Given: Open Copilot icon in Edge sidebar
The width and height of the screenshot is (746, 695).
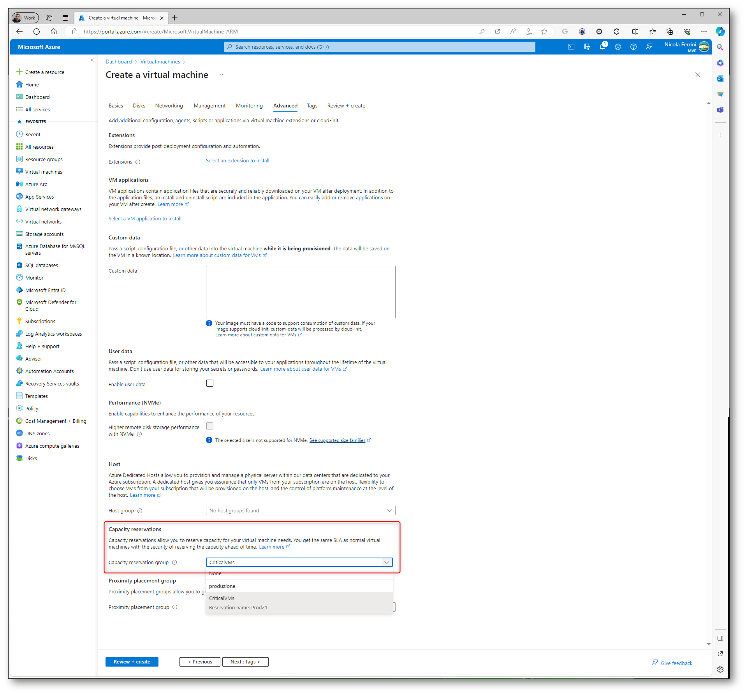Looking at the screenshot, I should 720,32.
